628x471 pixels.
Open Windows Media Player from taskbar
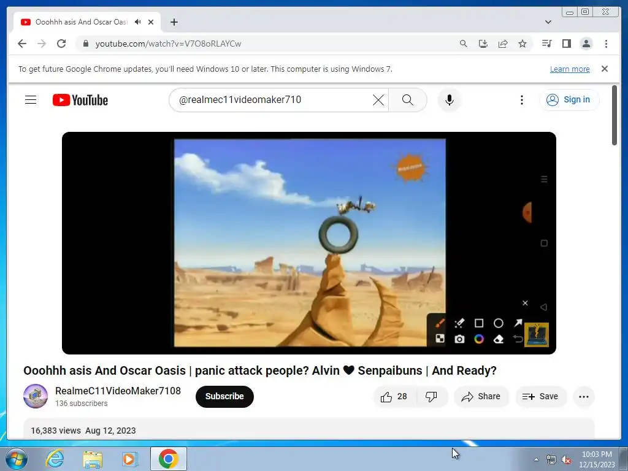tap(130, 459)
